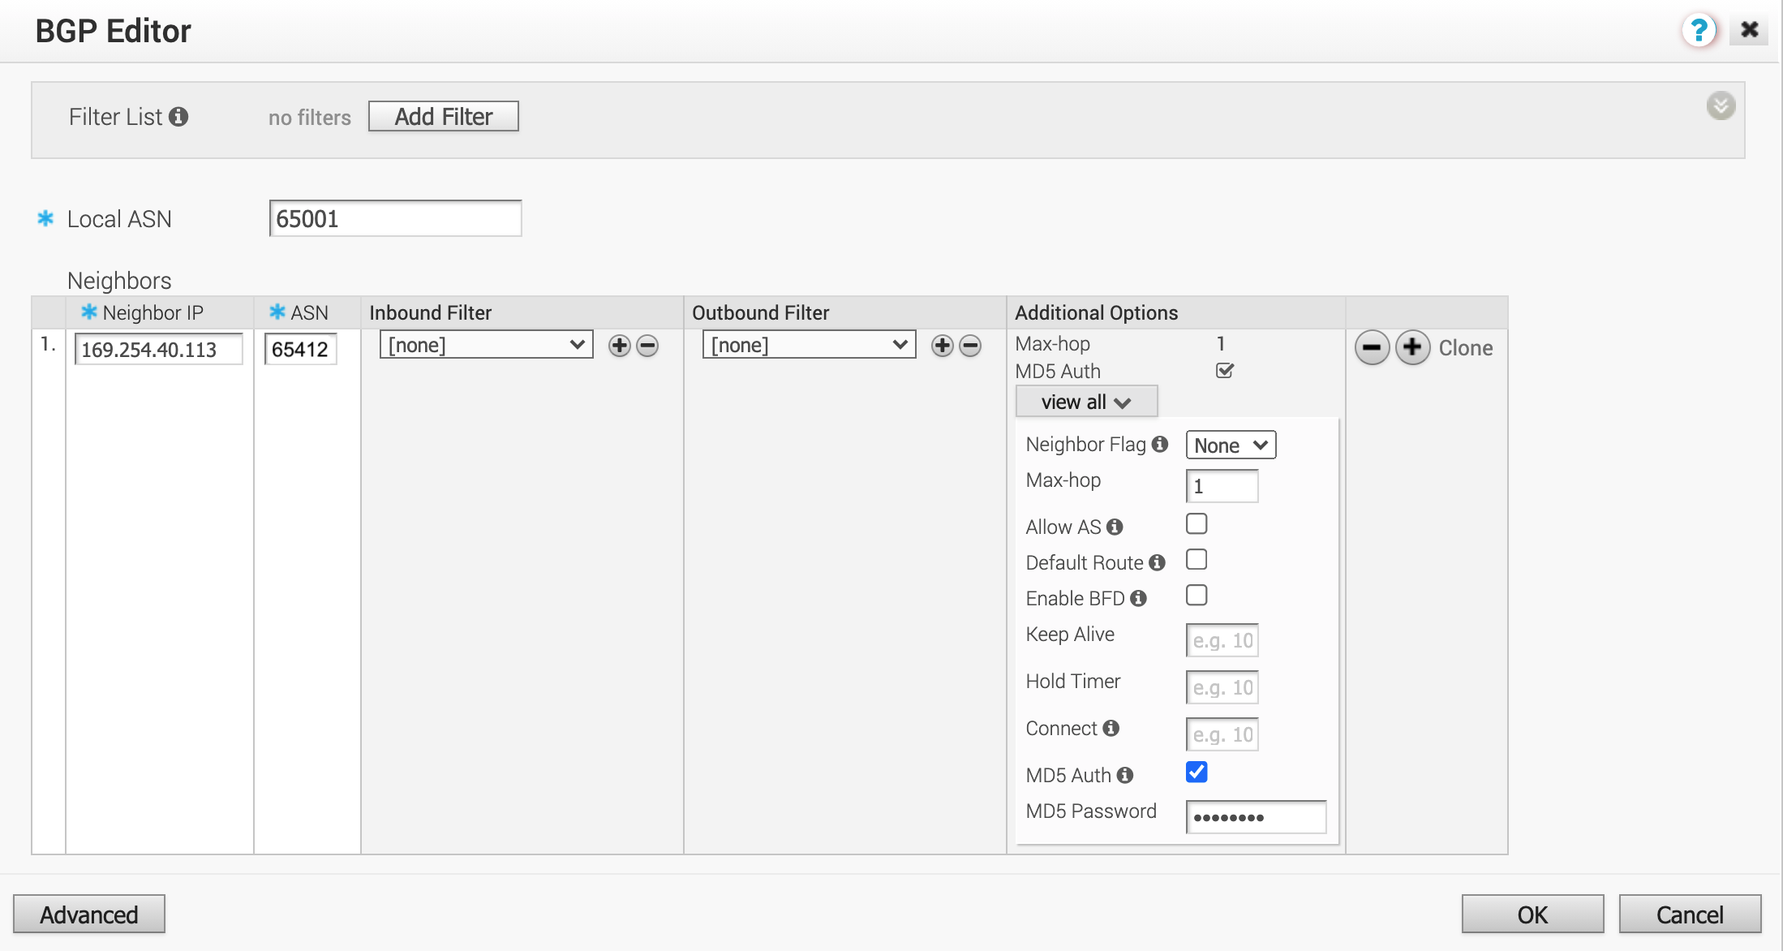Remove outbound filter with minus icon
This screenshot has height=951, width=1783.
point(970,346)
